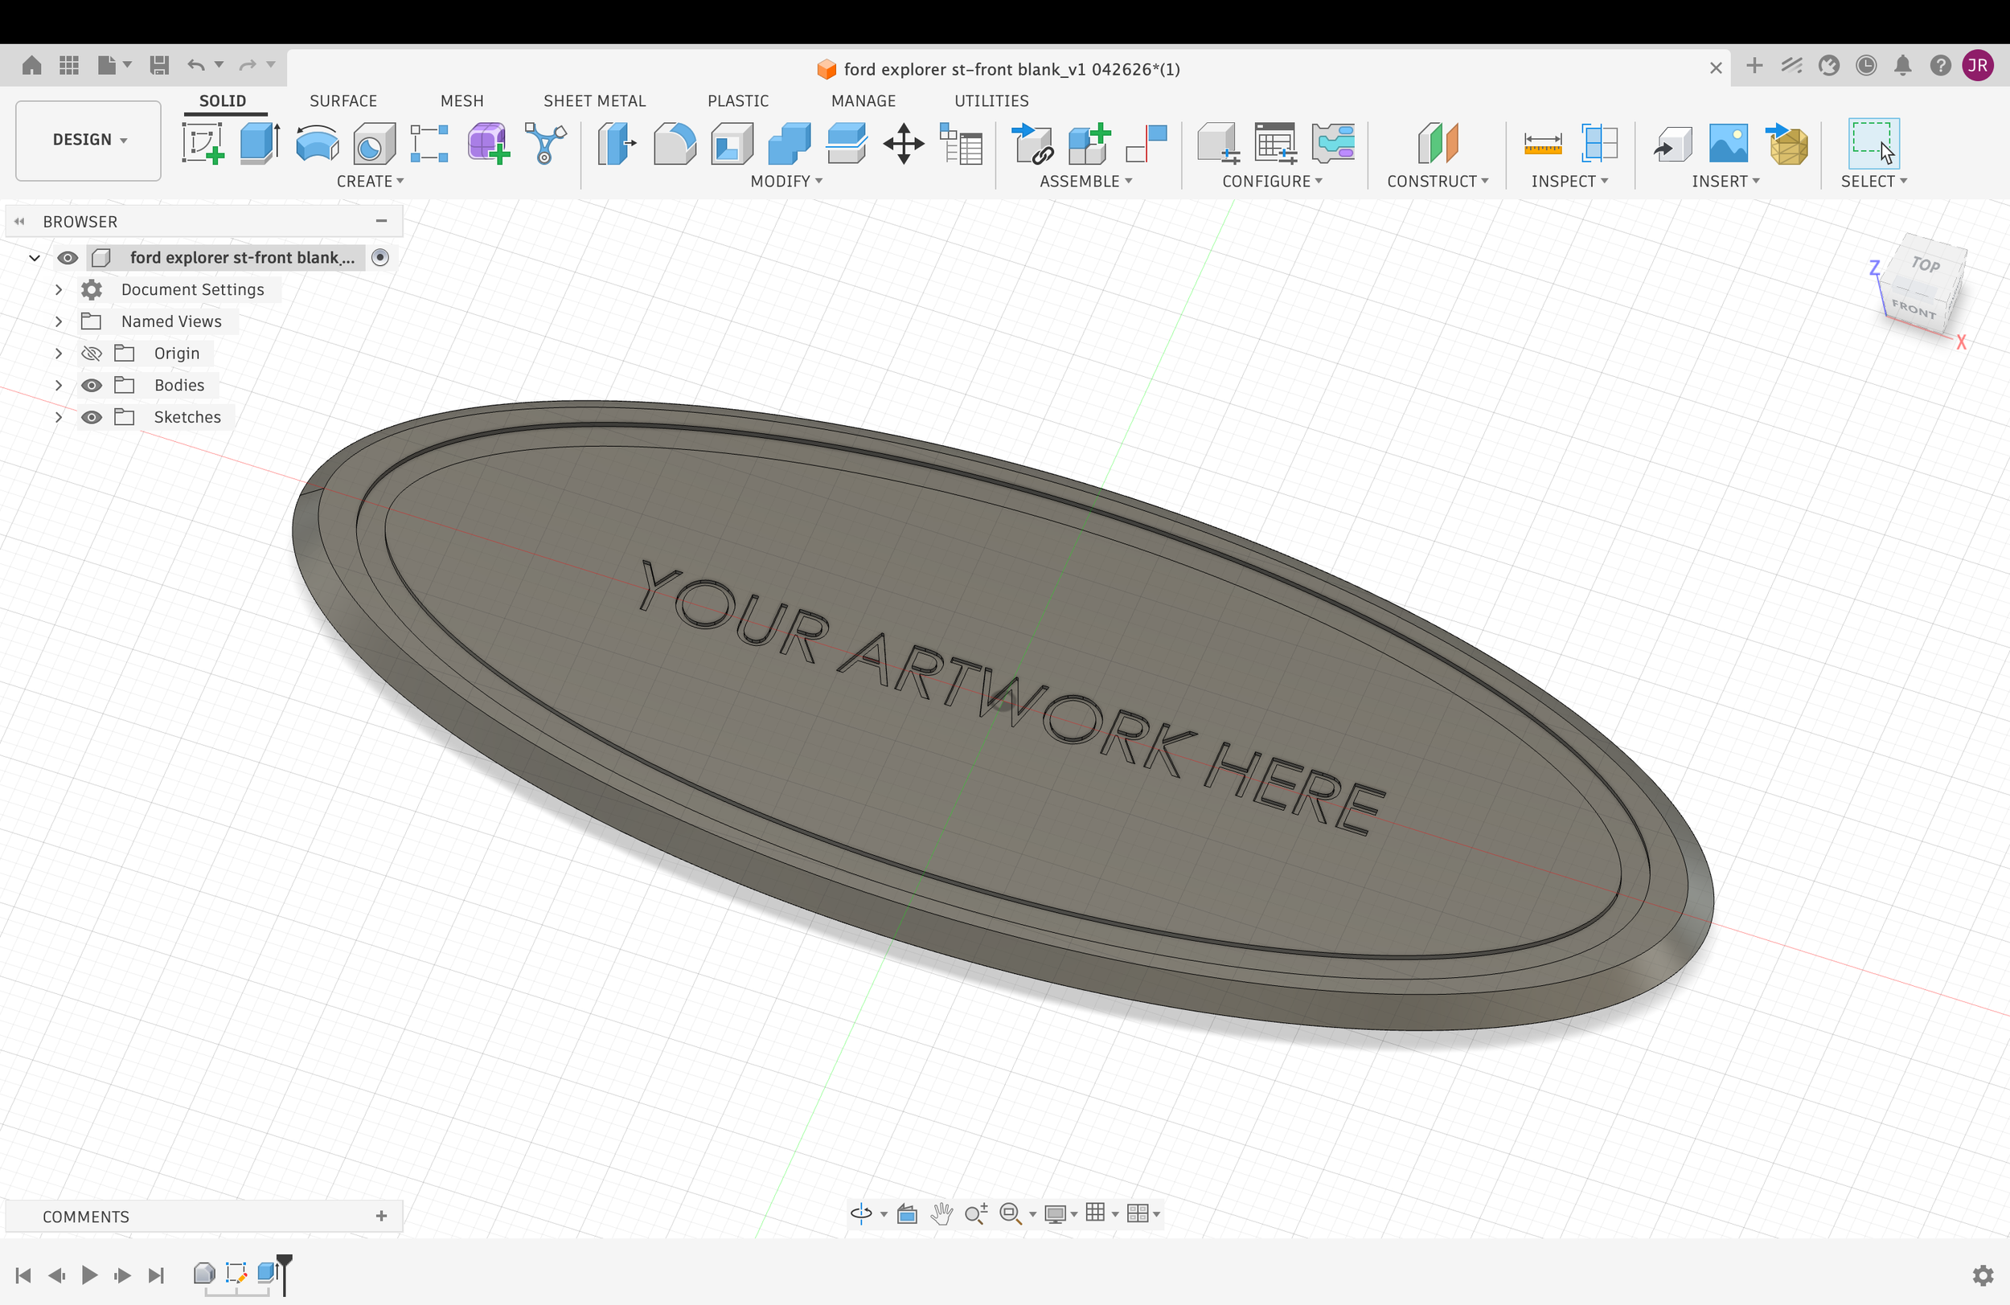Click the Undo button
Screen dimensions: 2010x1305
[x=196, y=65]
